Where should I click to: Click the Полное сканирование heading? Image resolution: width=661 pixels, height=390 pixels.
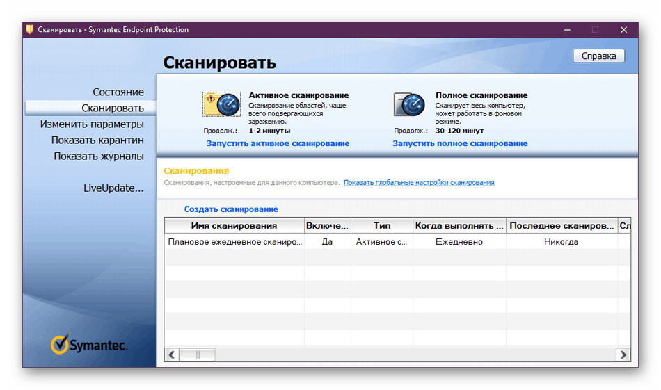(x=481, y=95)
